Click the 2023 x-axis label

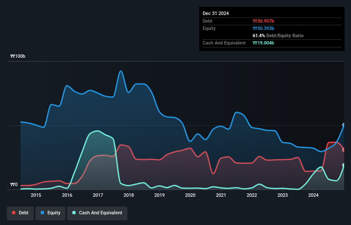tap(283, 195)
